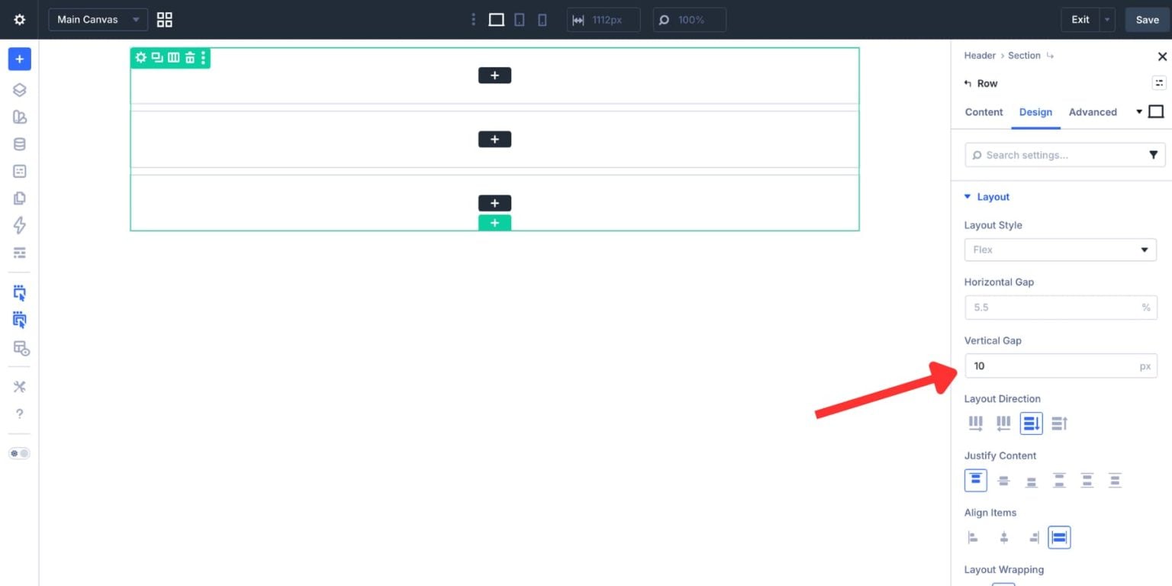Click the Horizontal Gap input field
This screenshot has width=1172, height=586.
1061,307
